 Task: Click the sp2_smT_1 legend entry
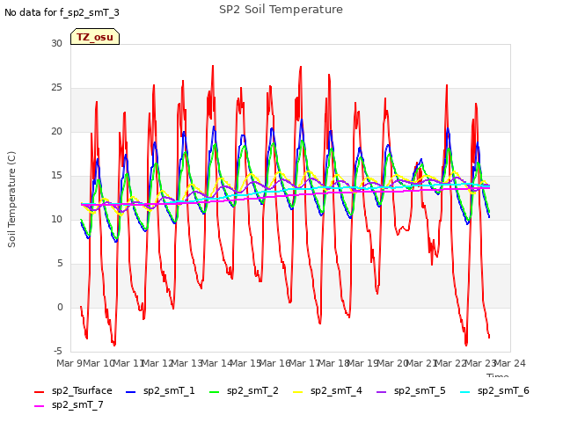pyautogui.click(x=160, y=390)
